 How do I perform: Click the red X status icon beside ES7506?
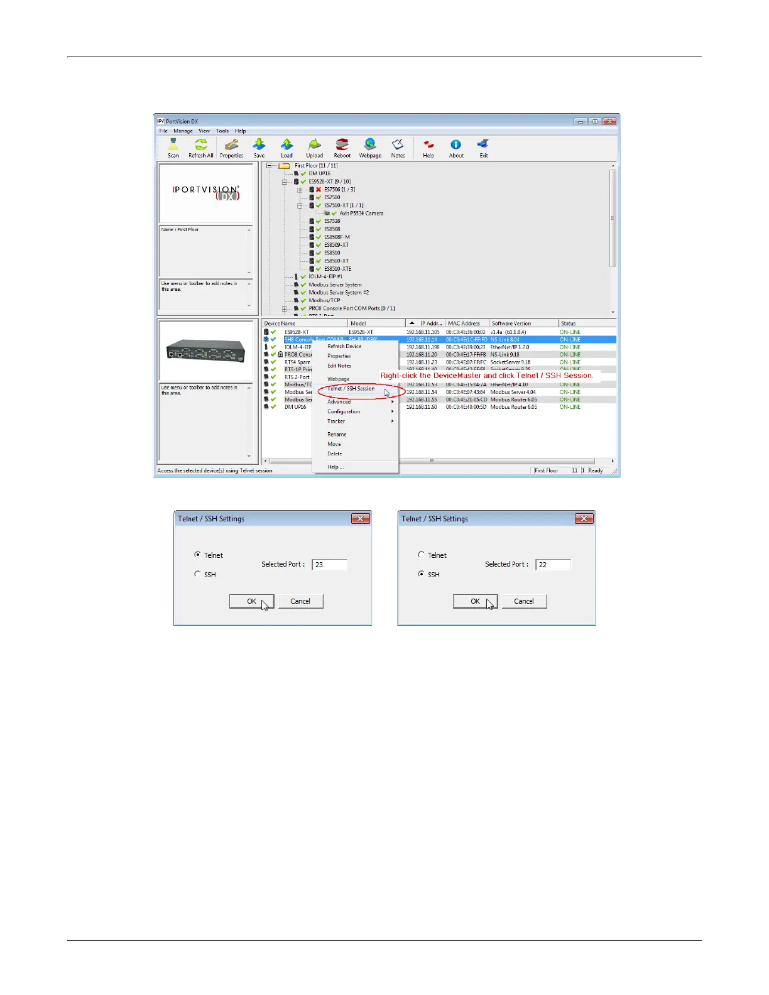click(x=319, y=190)
